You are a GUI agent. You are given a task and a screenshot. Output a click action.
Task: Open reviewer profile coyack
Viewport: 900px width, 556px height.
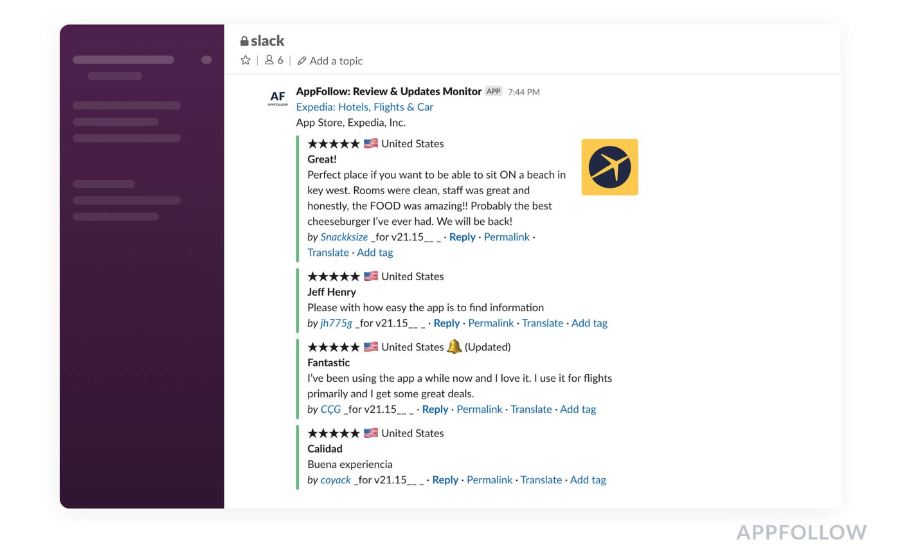coord(336,480)
